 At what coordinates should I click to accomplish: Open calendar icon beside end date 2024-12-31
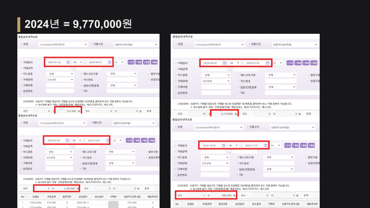(x=265, y=146)
